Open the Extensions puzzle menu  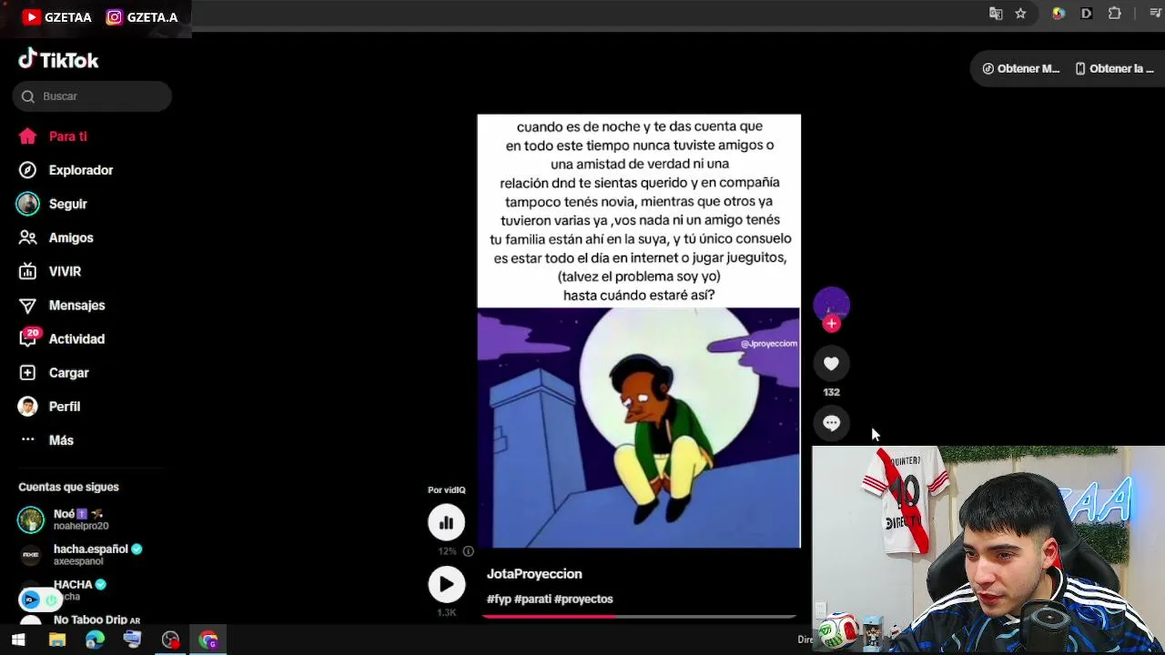pos(1115,14)
